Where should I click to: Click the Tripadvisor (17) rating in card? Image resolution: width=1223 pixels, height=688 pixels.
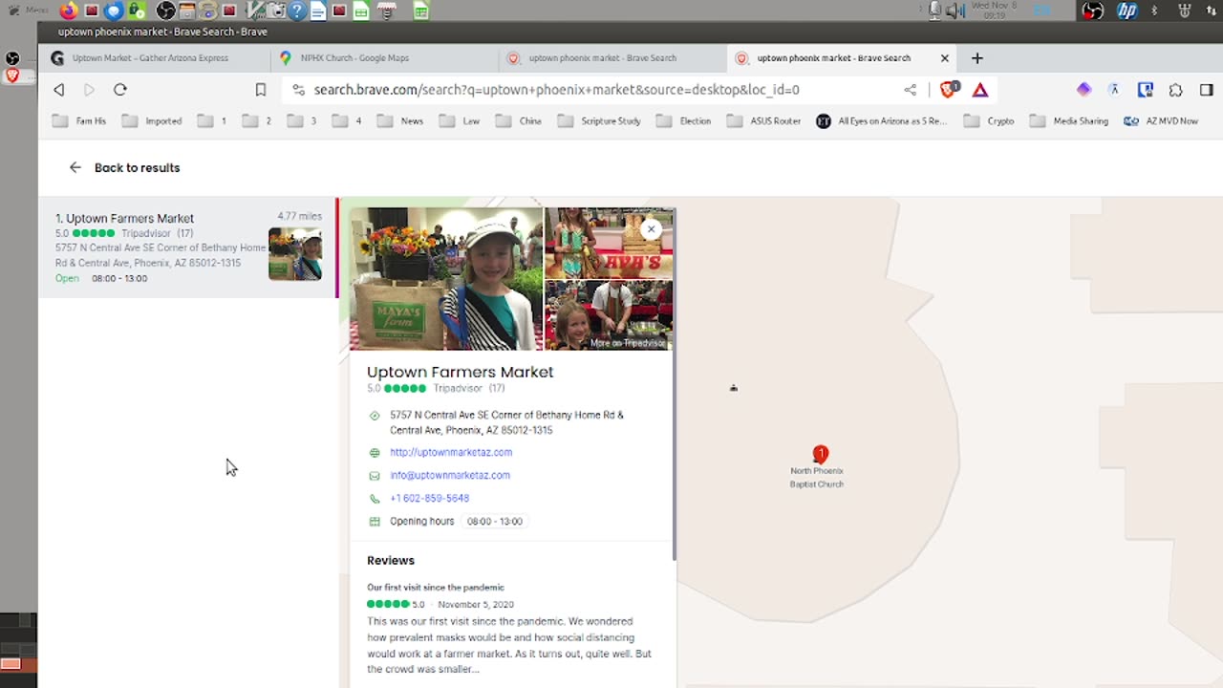[469, 389]
